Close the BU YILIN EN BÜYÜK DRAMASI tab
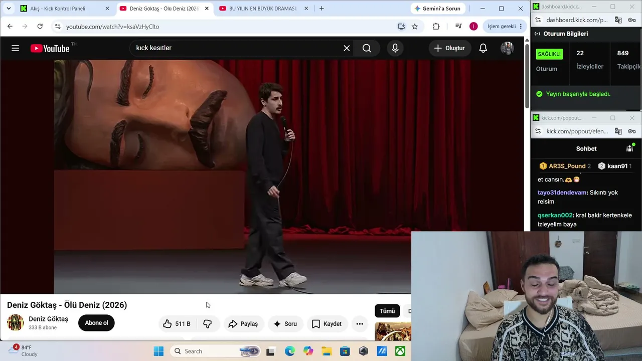 (x=306, y=9)
